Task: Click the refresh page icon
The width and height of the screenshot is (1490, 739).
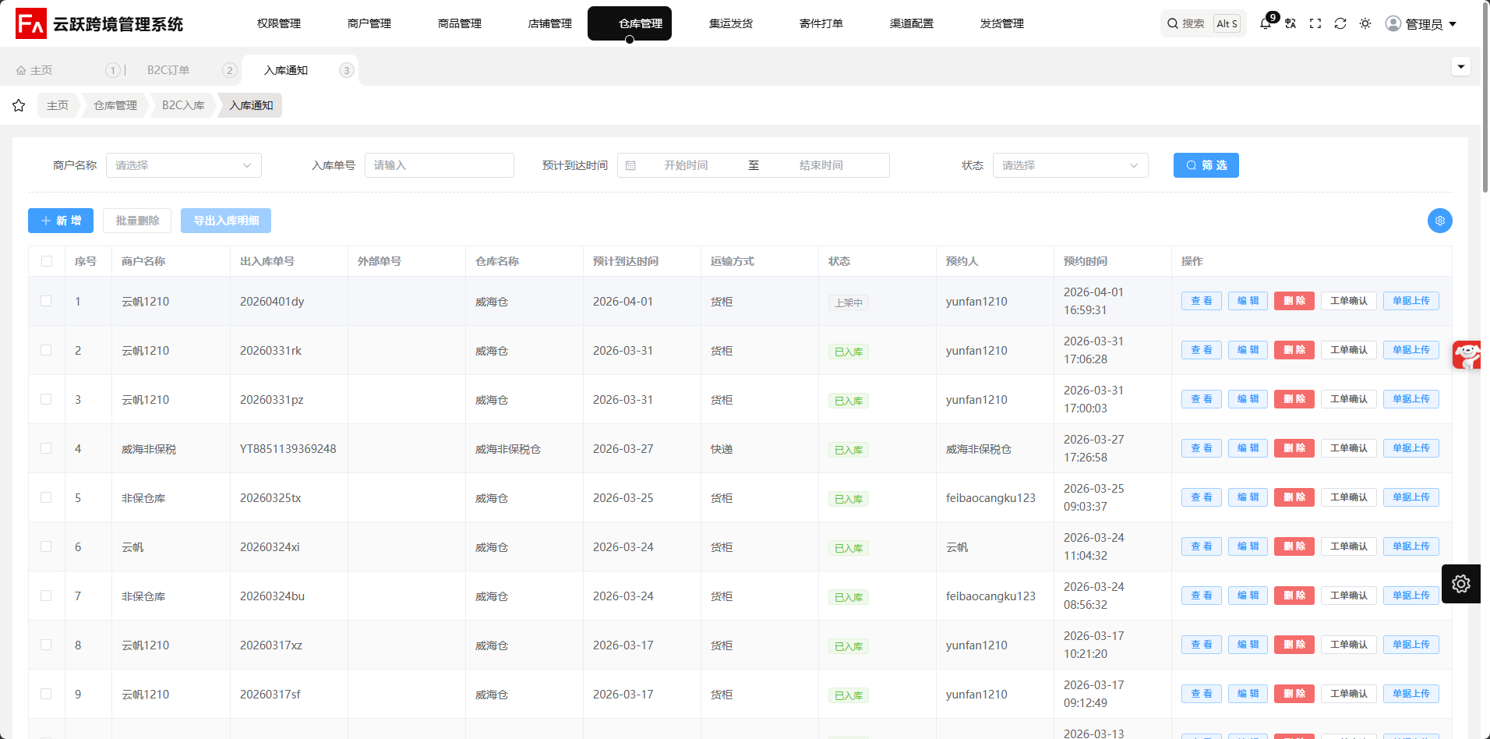Action: pyautogui.click(x=1340, y=23)
